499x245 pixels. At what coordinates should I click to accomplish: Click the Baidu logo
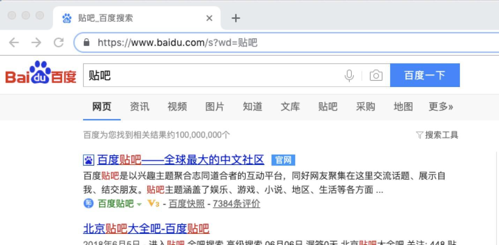point(41,73)
